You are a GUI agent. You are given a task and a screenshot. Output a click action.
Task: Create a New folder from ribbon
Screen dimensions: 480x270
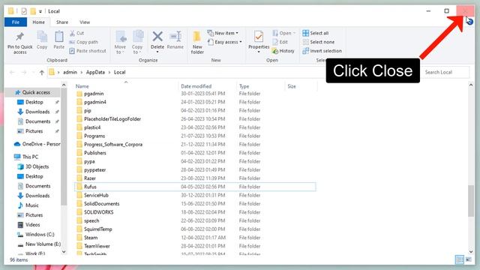coord(197,43)
